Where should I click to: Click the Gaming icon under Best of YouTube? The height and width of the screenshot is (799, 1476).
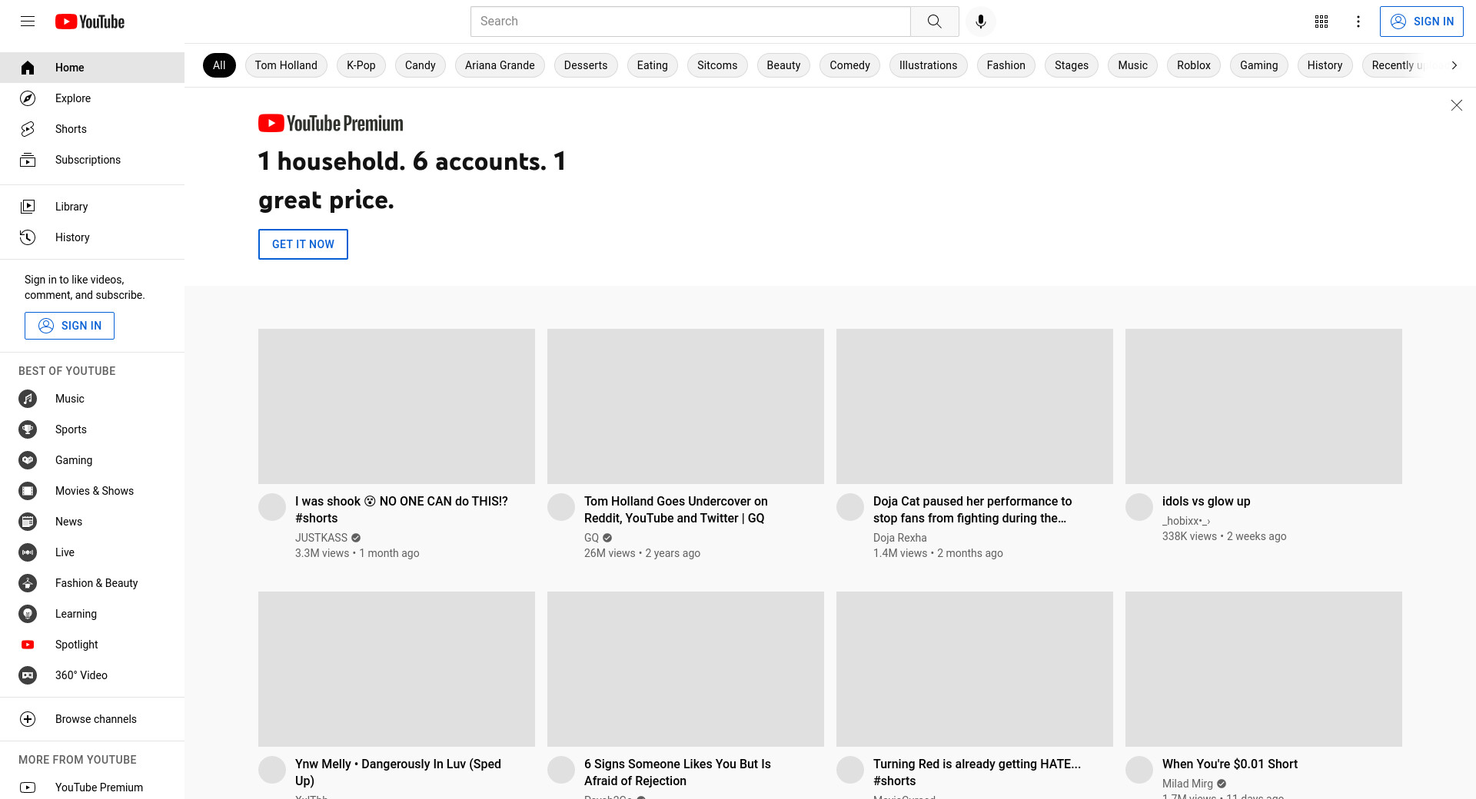[28, 460]
